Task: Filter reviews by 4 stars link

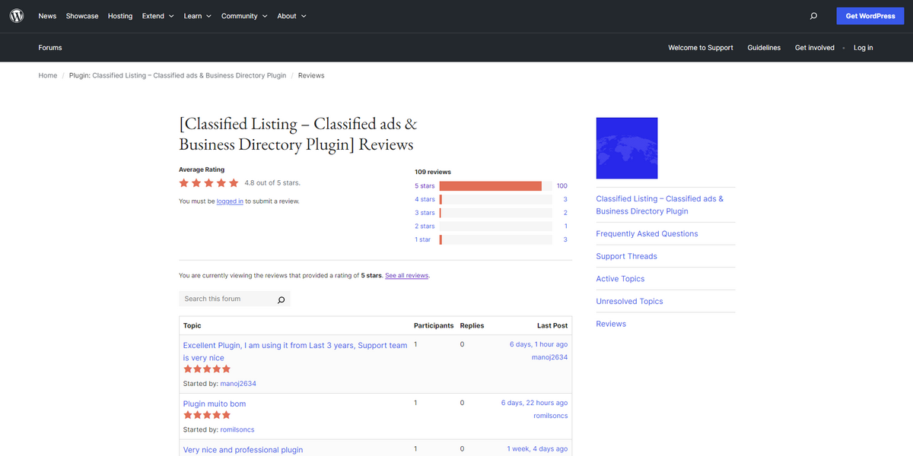Action: click(x=425, y=199)
